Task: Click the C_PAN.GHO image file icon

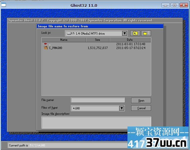Action: coord(46,48)
